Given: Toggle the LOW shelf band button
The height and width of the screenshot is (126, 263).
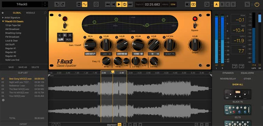Looking at the screenshot, I should point(106,54).
